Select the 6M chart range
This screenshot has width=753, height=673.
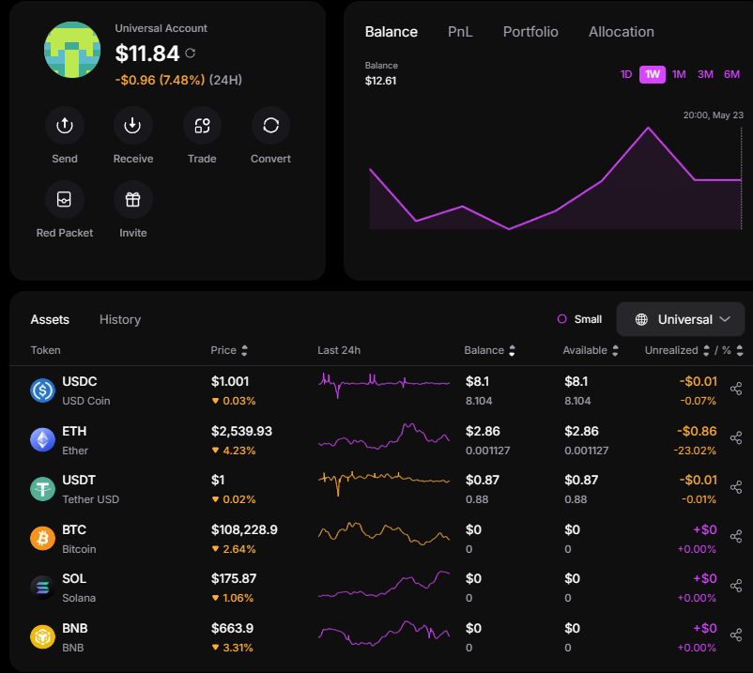(731, 74)
